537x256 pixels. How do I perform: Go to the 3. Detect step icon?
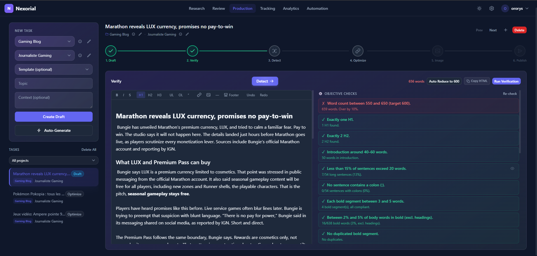click(x=274, y=51)
